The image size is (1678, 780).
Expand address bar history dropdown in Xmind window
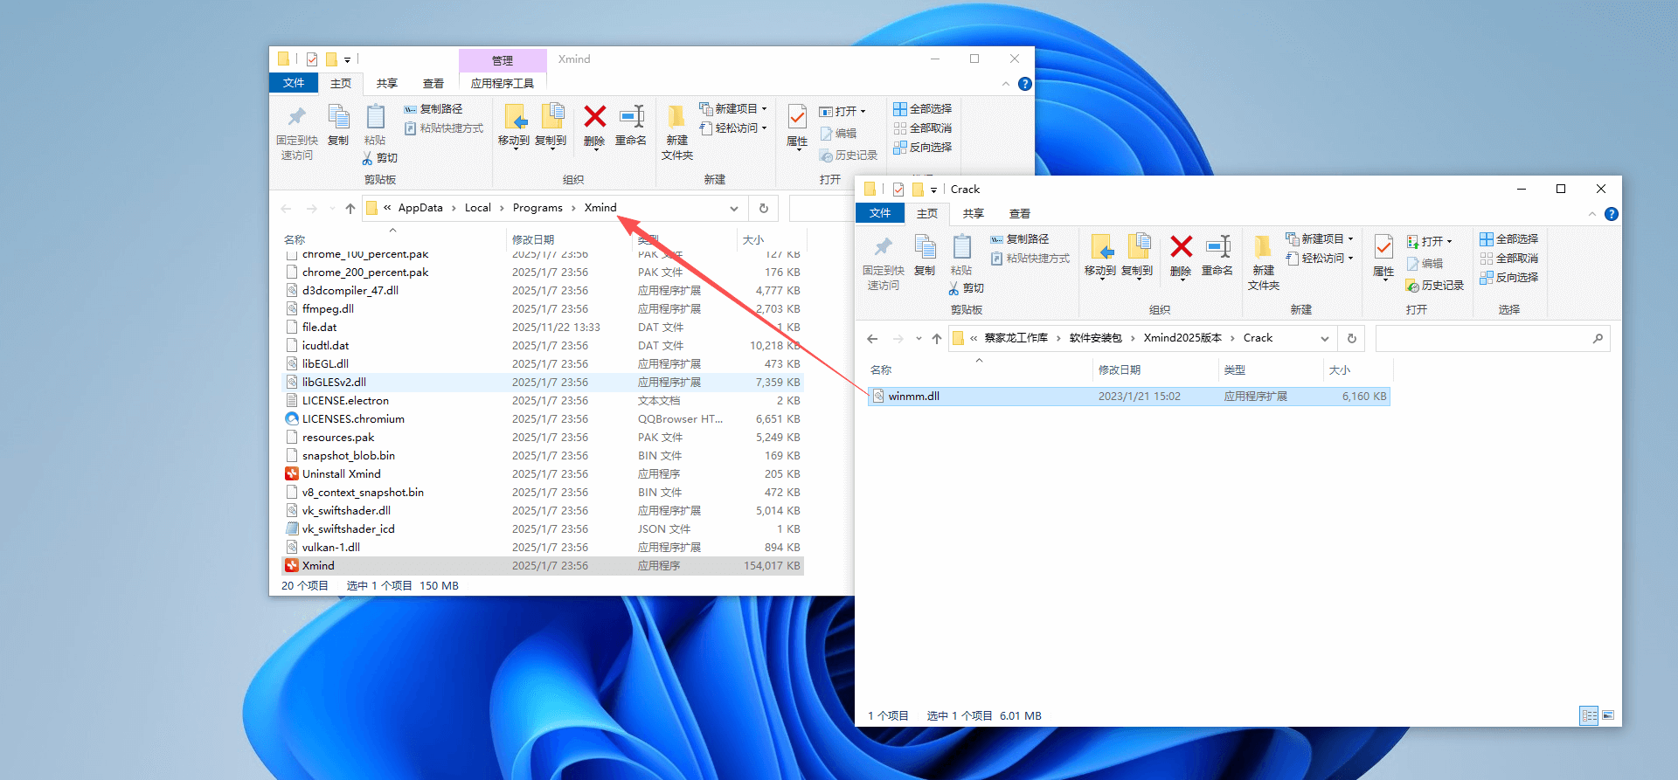tap(734, 209)
